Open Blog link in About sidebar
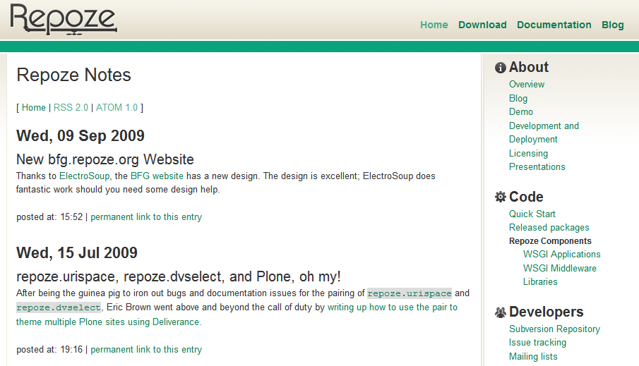This screenshot has width=639, height=366. point(518,98)
